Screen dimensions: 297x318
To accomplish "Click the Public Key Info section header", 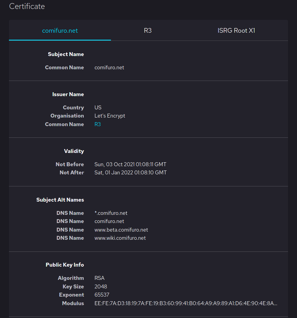I will (65, 265).
